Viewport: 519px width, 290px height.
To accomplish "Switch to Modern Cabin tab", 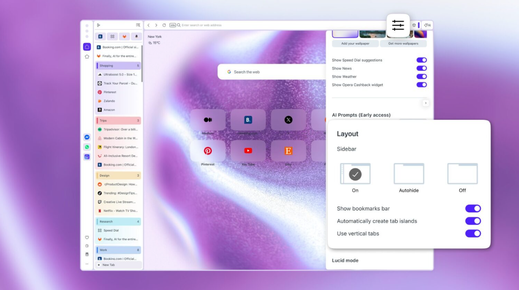I will point(119,138).
